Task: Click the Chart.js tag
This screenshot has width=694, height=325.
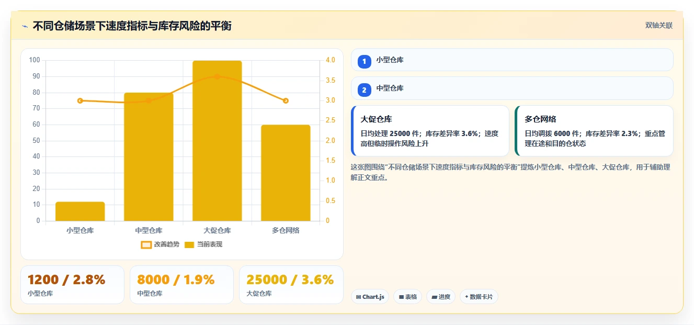Action: click(x=370, y=297)
